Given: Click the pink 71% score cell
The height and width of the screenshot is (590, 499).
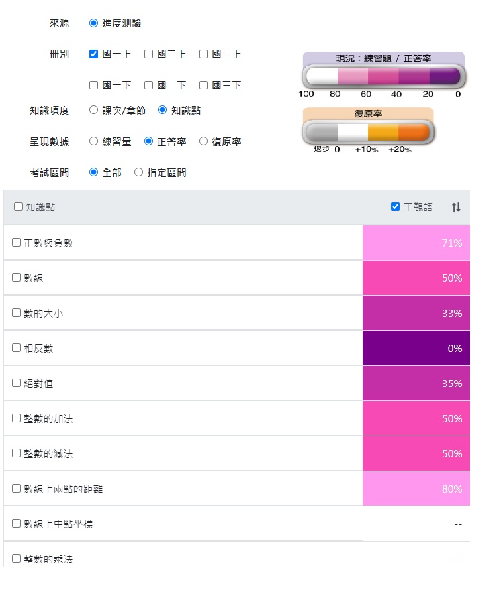Looking at the screenshot, I should (x=416, y=242).
